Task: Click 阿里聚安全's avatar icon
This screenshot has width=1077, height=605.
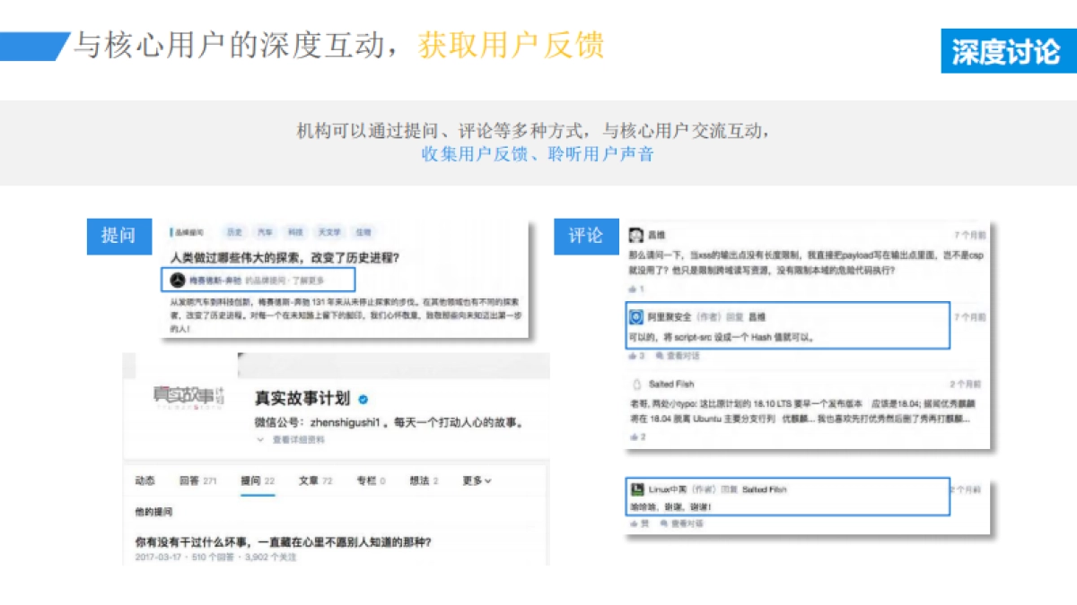Action: (636, 315)
